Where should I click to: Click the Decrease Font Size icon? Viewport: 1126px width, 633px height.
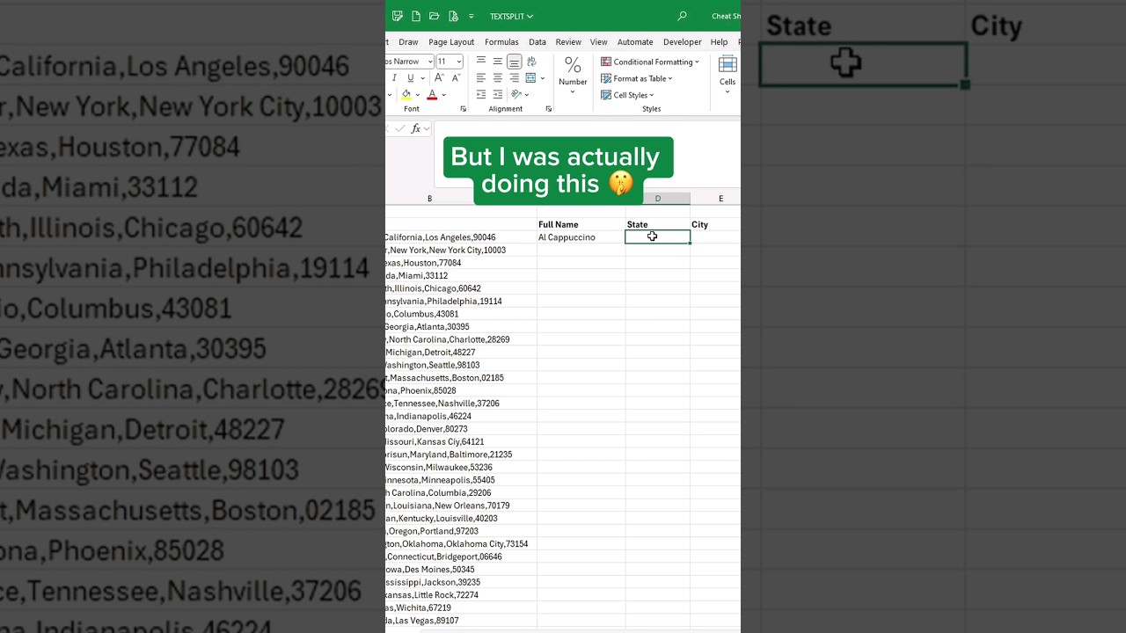456,78
